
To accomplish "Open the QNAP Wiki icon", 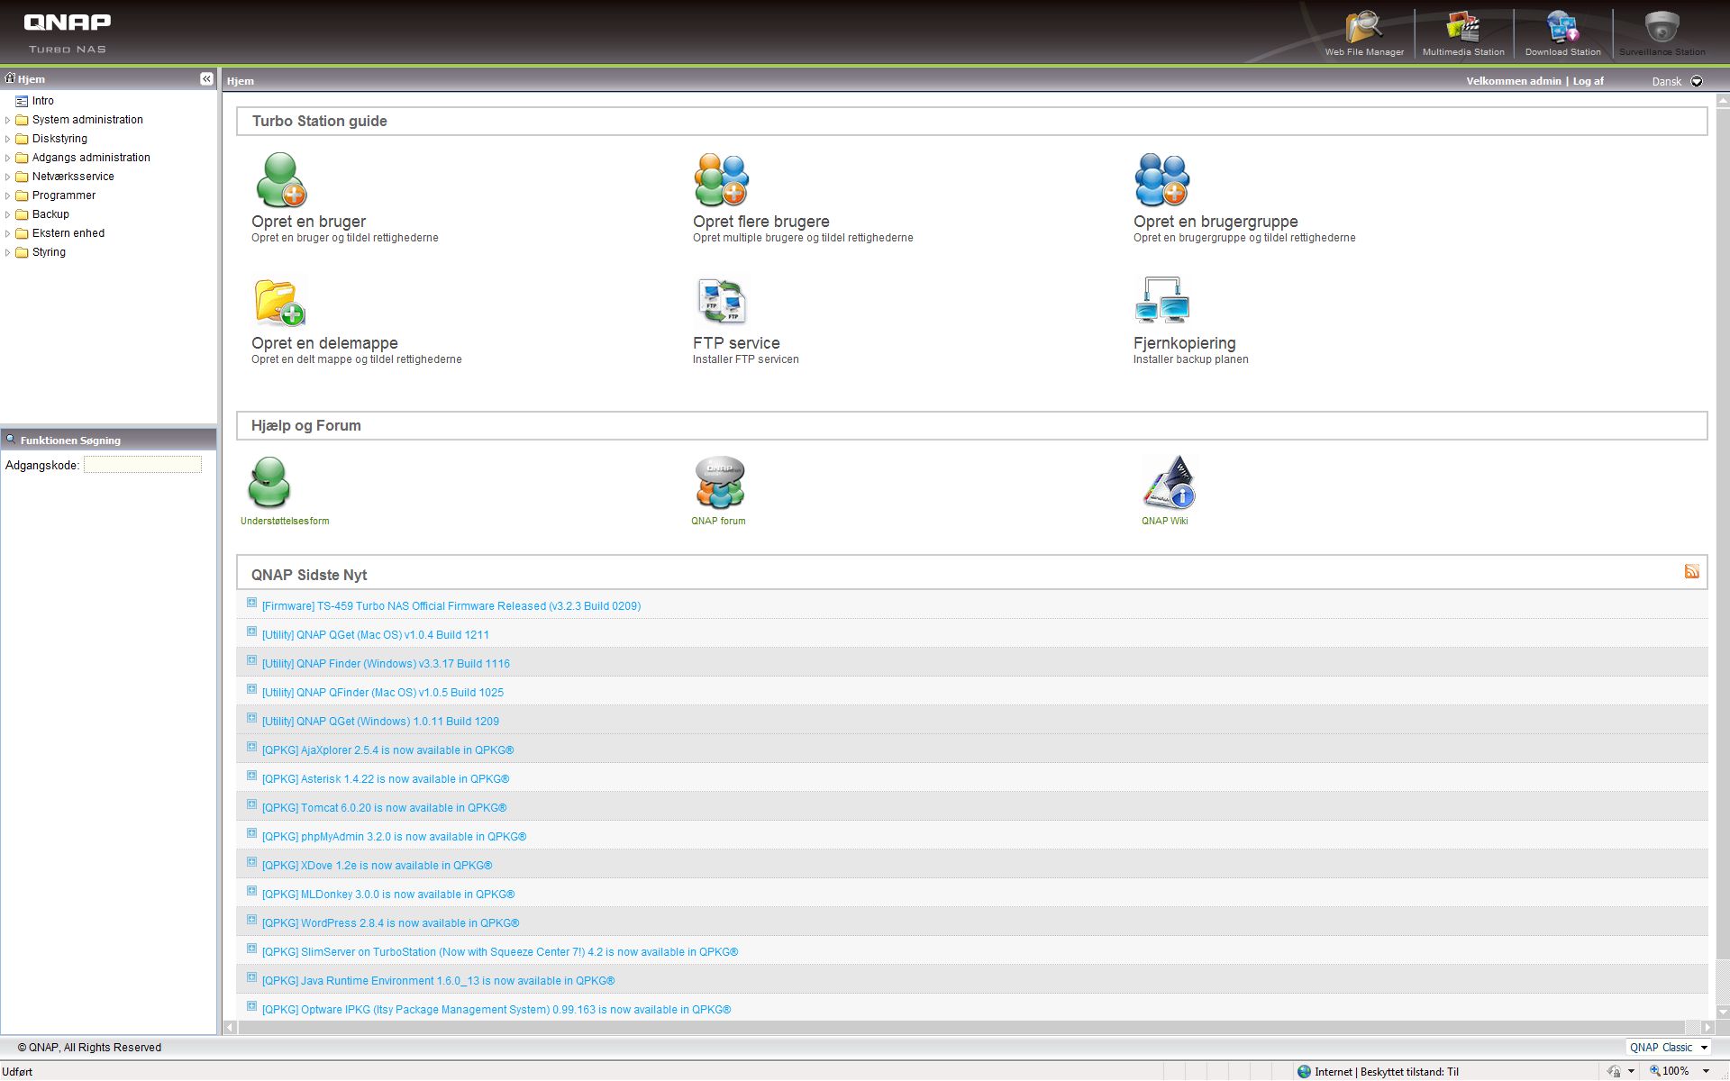I will (x=1168, y=483).
